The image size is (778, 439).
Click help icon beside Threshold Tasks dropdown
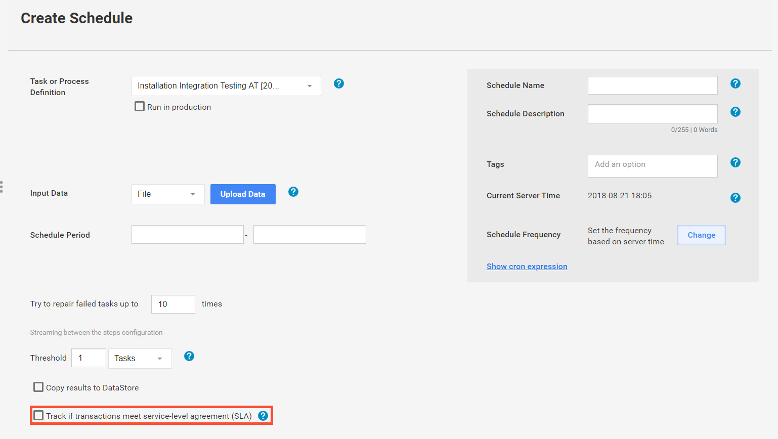(x=189, y=356)
